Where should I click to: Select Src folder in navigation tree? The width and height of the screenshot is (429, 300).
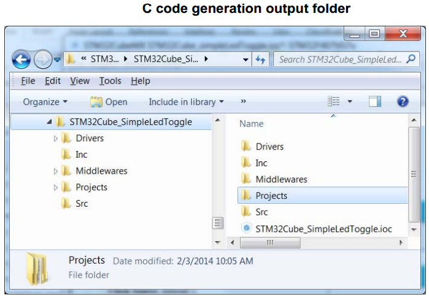(82, 204)
